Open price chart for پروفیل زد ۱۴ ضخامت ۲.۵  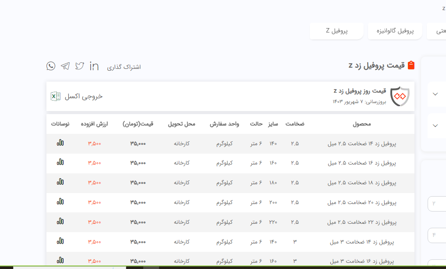coord(60,143)
